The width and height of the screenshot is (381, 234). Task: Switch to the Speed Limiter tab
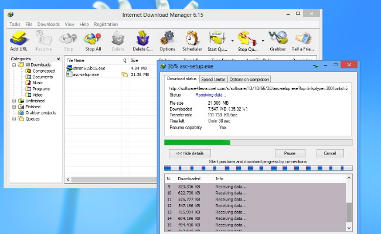tap(213, 80)
